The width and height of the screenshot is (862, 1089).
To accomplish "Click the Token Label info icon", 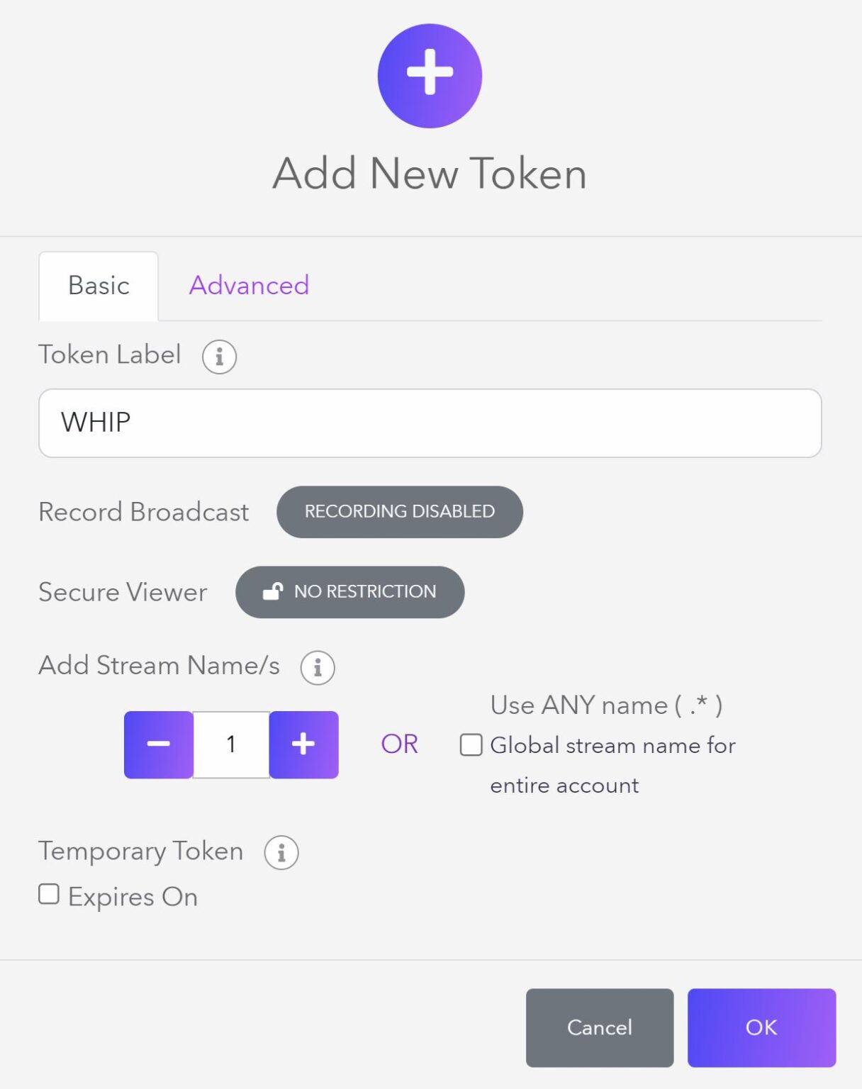I will (219, 356).
